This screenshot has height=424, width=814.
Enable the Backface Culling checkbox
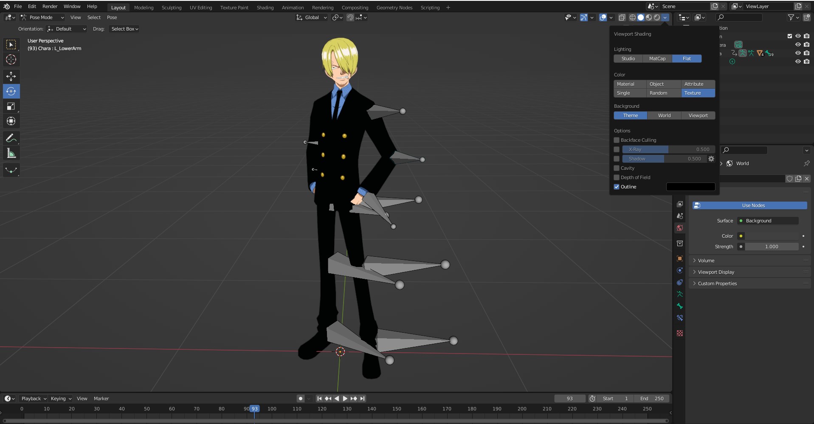(x=617, y=140)
